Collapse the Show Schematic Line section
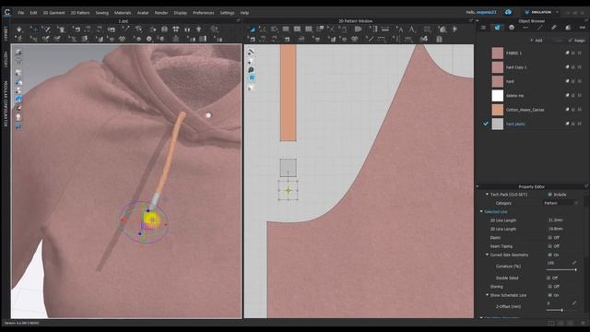This screenshot has width=590, height=332. 487,295
